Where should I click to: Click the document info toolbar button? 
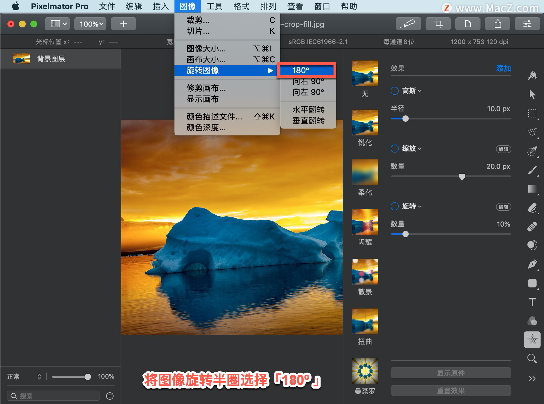click(x=468, y=24)
